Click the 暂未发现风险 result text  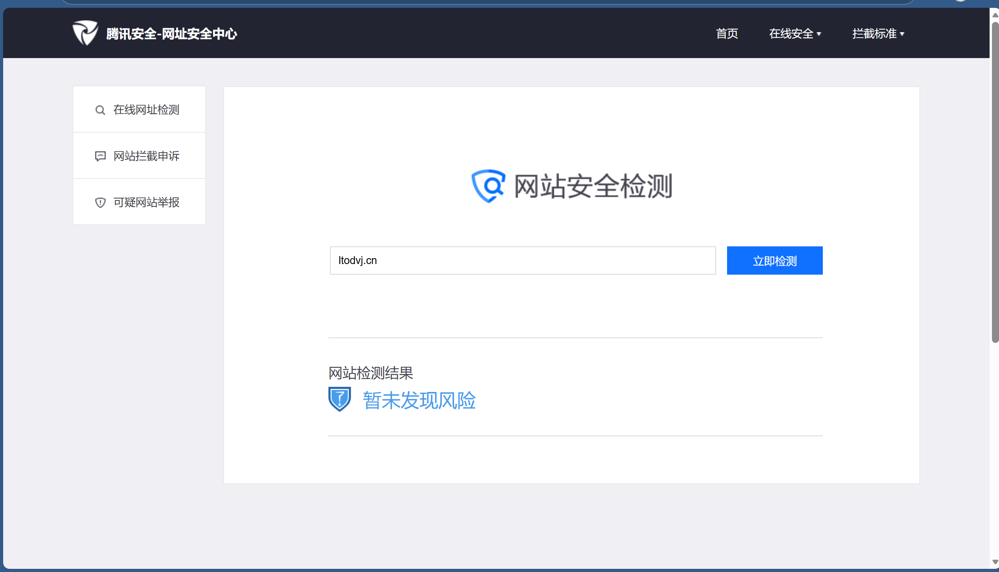coord(419,401)
